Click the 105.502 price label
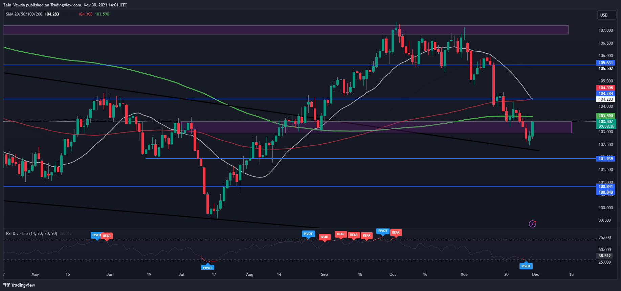 coord(605,69)
